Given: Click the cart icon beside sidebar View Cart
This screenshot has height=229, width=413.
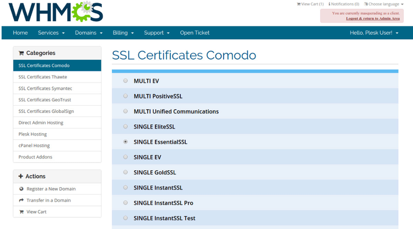Looking at the screenshot, I should (21, 212).
